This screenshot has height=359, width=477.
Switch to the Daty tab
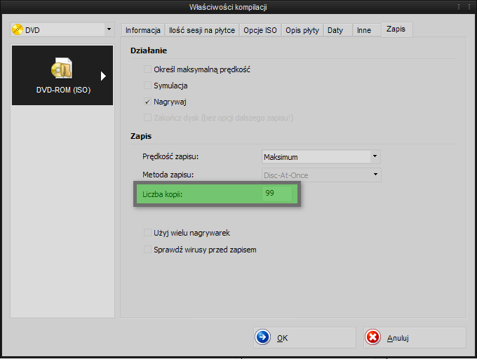pyautogui.click(x=337, y=30)
